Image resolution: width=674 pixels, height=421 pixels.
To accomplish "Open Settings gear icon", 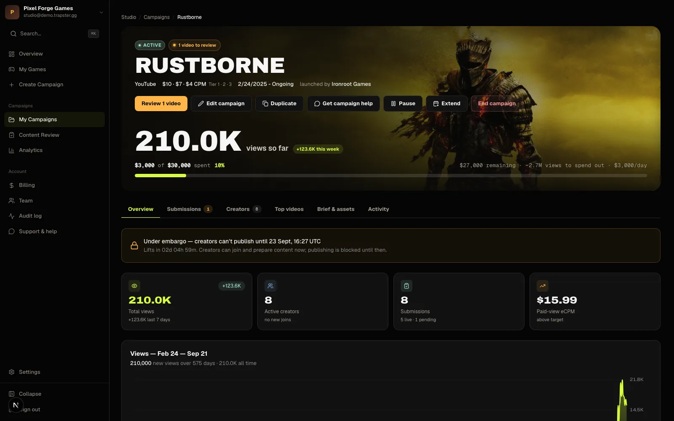I will pyautogui.click(x=11, y=372).
